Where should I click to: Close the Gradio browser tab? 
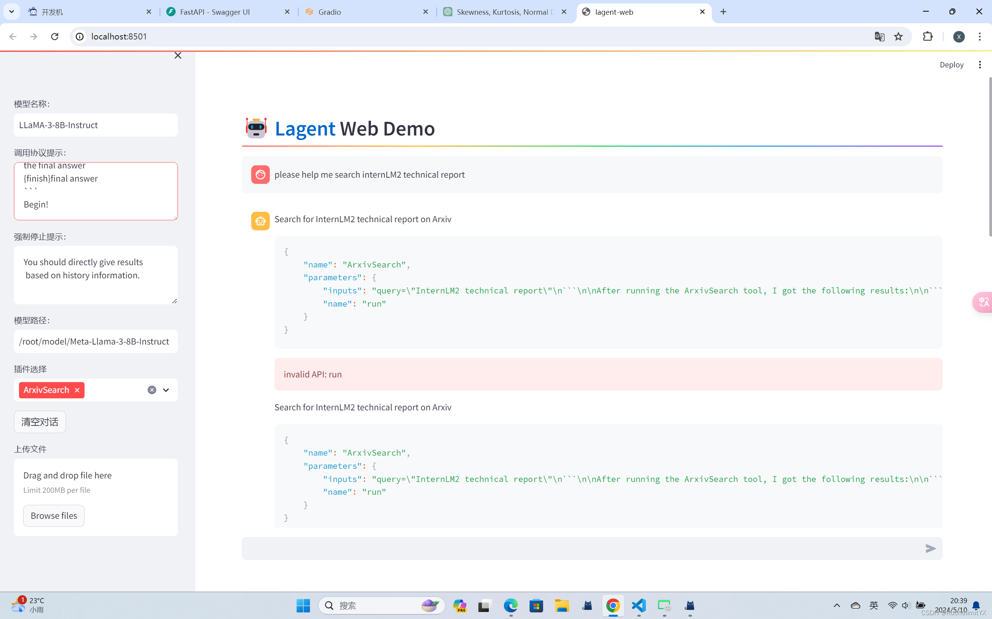point(426,12)
